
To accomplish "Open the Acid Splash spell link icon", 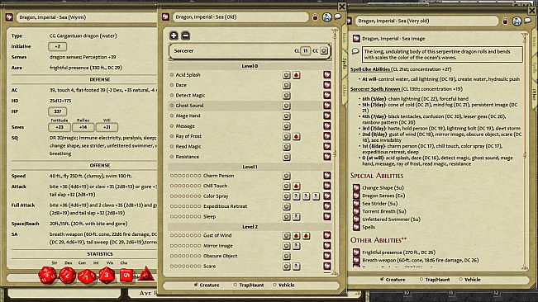I will click(x=327, y=74).
